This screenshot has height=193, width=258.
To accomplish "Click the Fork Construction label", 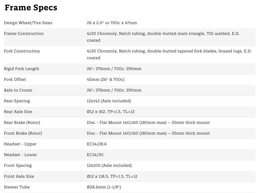I will tap(22, 51).
